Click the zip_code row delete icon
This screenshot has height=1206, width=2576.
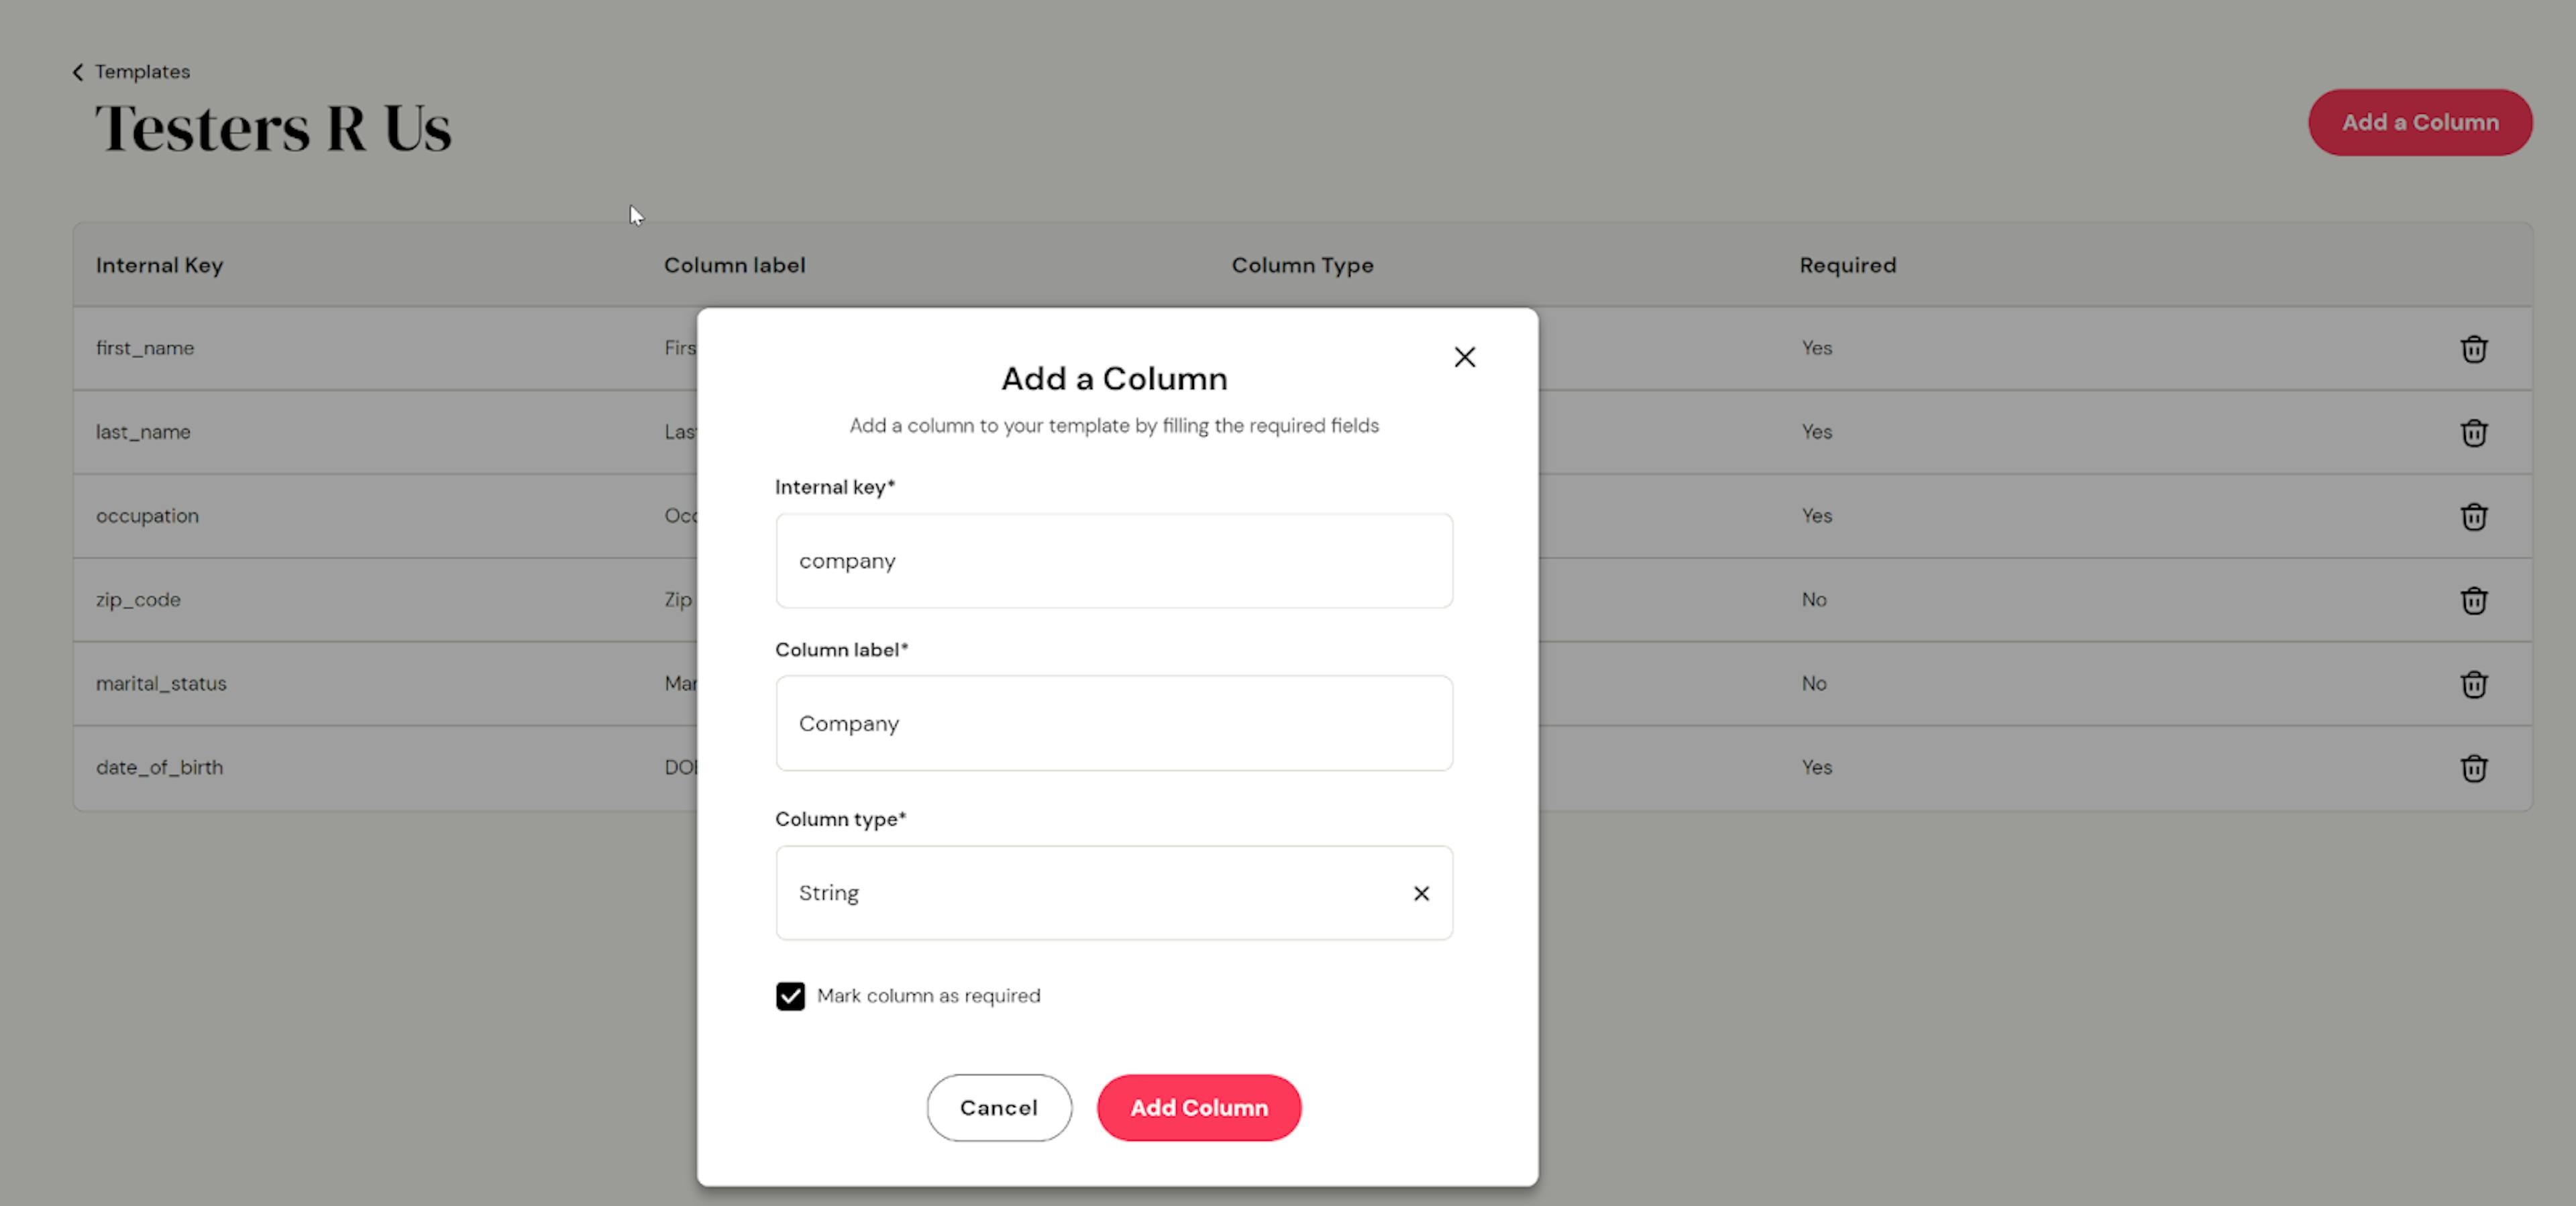2473,601
